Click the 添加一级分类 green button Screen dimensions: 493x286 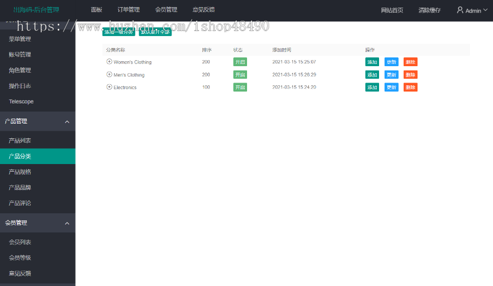point(118,32)
